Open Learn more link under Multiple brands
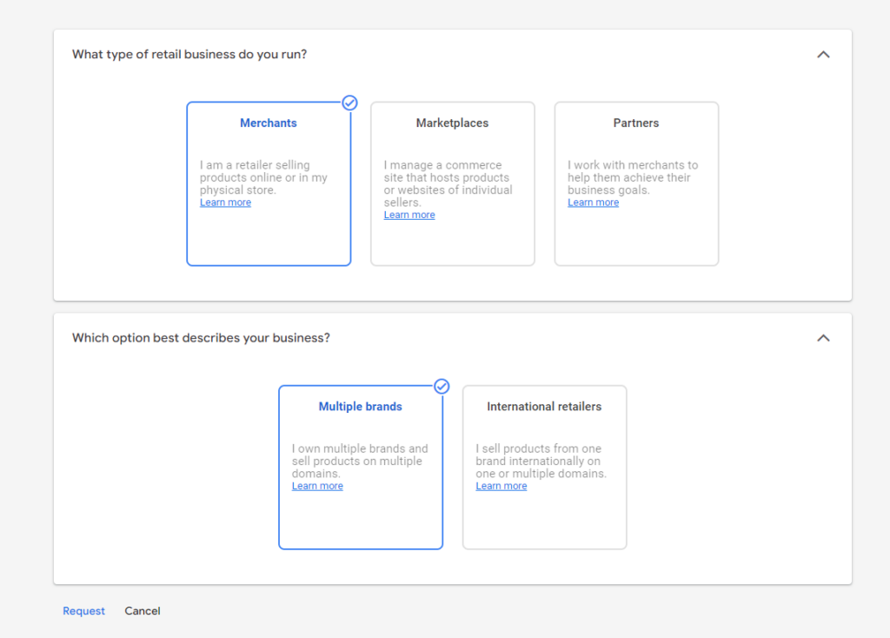890x638 pixels. click(x=317, y=486)
